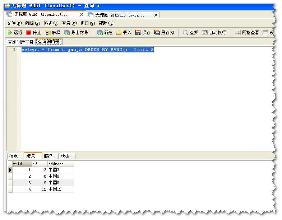Click the address column header

[x=61, y=164]
